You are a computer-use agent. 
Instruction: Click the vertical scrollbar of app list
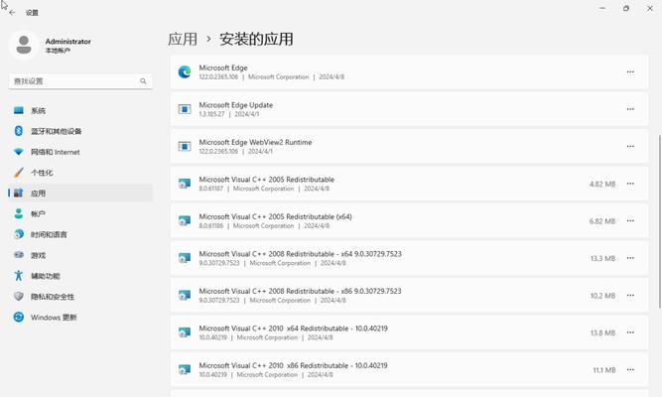click(x=659, y=221)
